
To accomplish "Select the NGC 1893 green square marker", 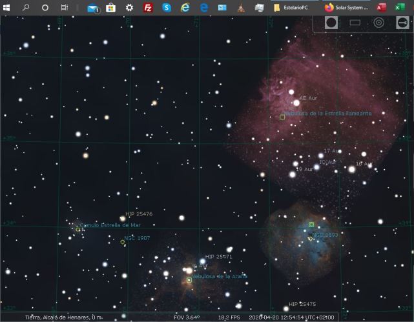I will (x=311, y=225).
